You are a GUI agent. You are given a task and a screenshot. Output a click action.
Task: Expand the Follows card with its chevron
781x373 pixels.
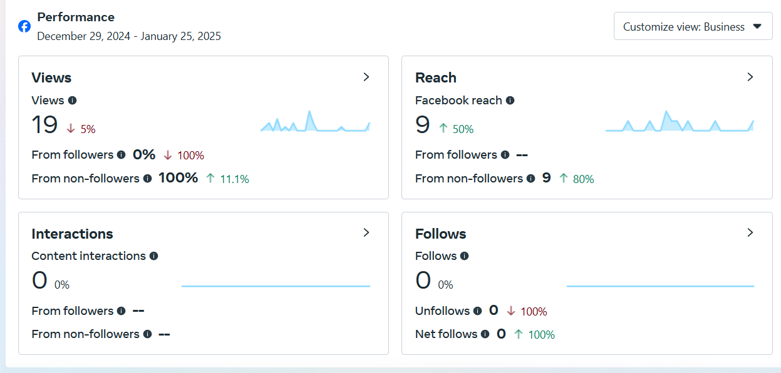(x=750, y=232)
